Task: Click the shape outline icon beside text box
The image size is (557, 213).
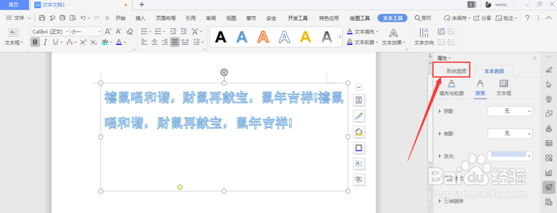Action: [x=359, y=147]
